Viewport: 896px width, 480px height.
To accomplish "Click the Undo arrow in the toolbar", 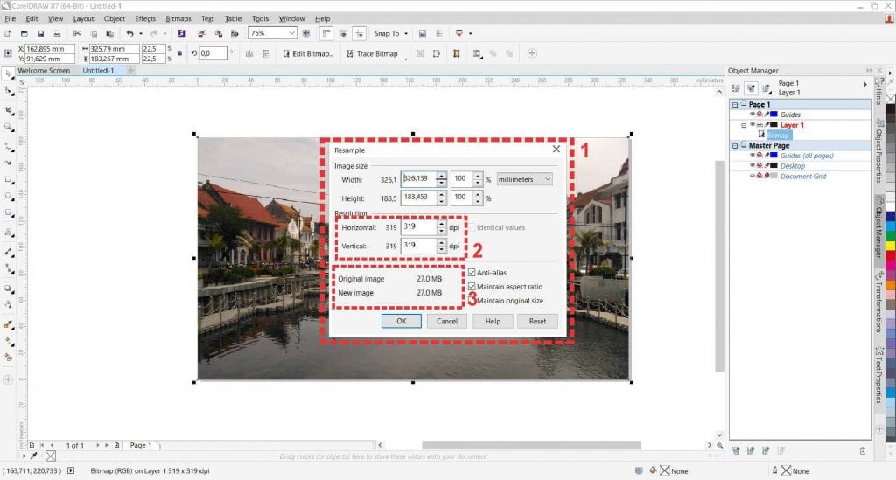I will (x=129, y=33).
